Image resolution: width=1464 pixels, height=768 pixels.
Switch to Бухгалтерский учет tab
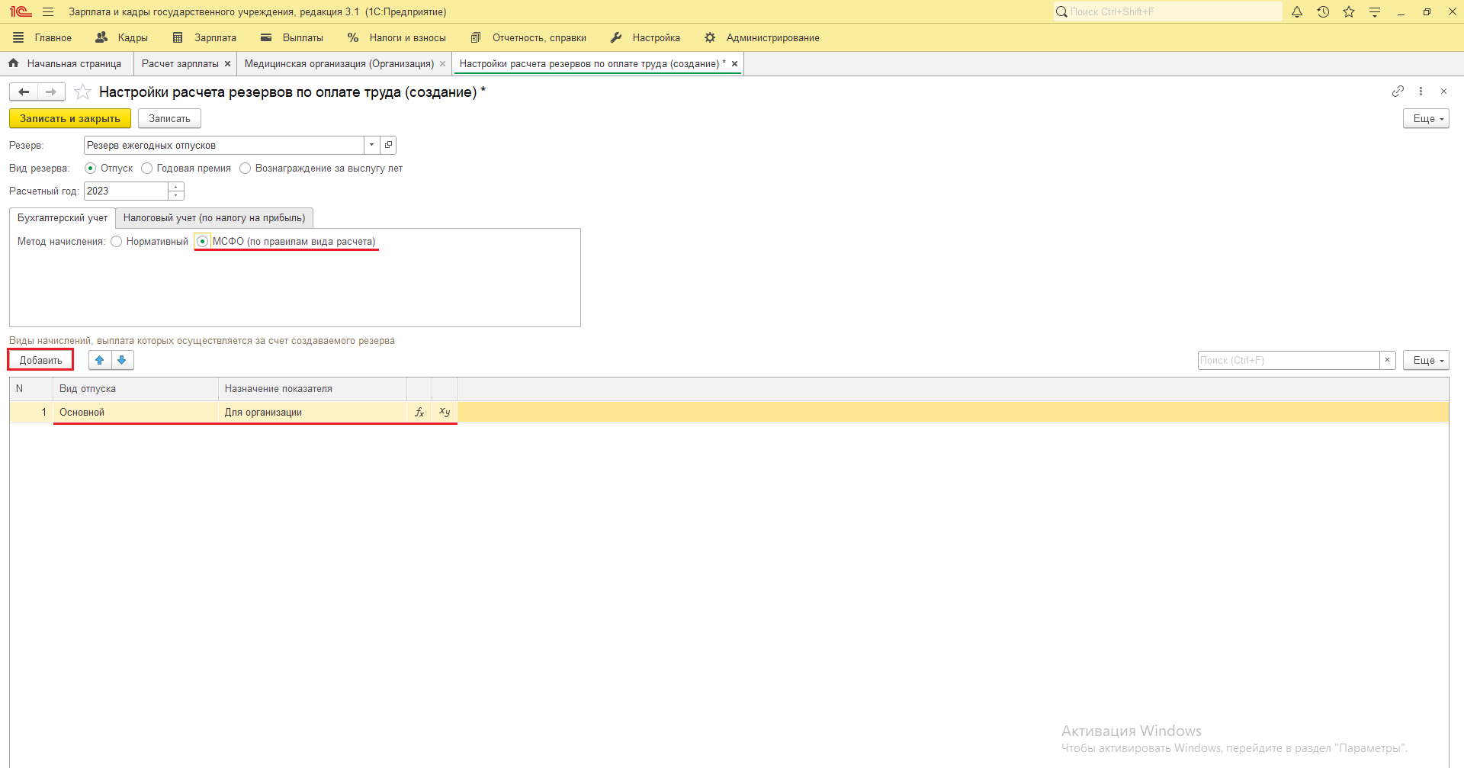coord(63,218)
